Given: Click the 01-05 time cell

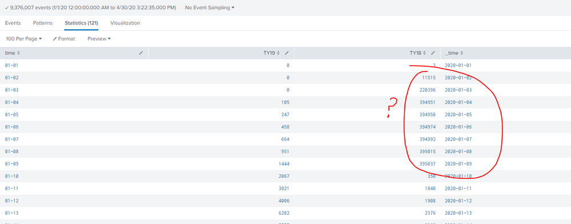Looking at the screenshot, I should tap(11, 115).
